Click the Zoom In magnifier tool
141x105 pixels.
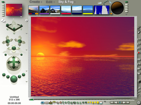tap(139, 88)
